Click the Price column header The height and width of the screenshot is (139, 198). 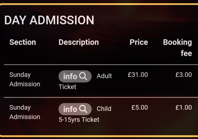coord(139,42)
